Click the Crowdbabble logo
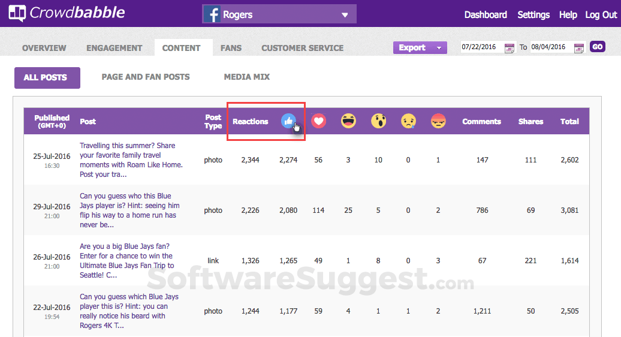This screenshot has width=621, height=337. [x=67, y=13]
